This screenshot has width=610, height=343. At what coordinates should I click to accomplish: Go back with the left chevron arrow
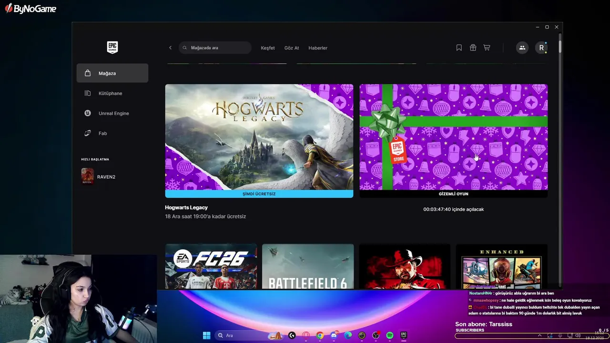click(170, 48)
